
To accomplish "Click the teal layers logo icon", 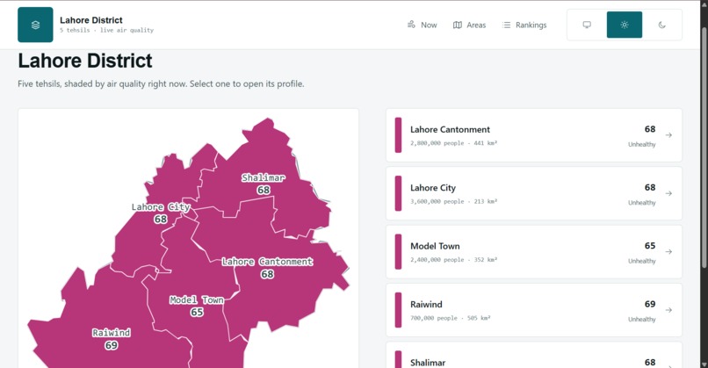I will 35,25.
